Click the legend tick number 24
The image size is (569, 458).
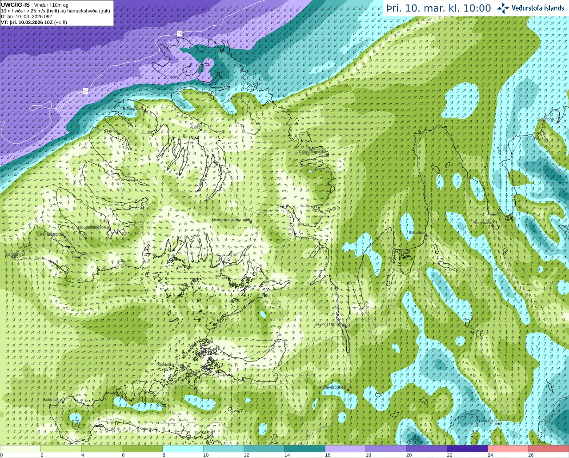[x=490, y=455]
